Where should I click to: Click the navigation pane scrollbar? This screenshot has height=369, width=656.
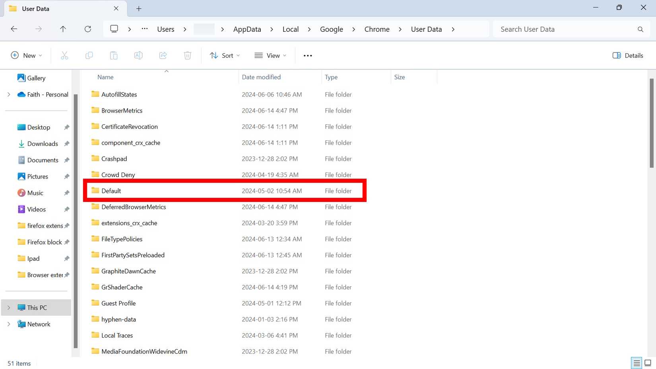[76, 221]
